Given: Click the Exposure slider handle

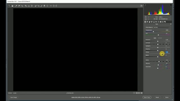Looking at the screenshot, I should pyautogui.click(x=158, y=41).
